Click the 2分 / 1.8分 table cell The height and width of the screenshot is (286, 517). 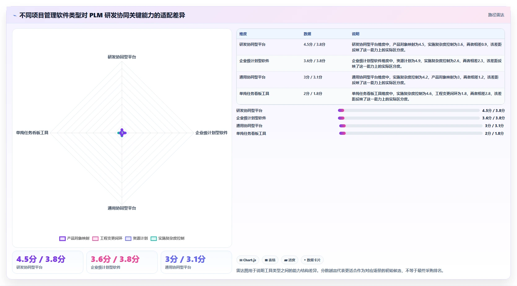(x=313, y=94)
